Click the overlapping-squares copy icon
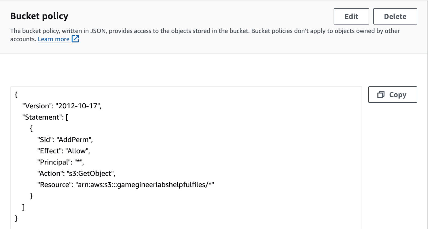428x229 pixels. tap(381, 94)
